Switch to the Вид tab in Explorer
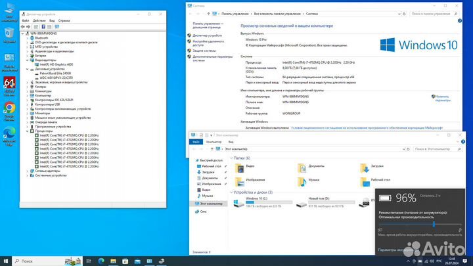This screenshot has width=473, height=266. pos(231,142)
